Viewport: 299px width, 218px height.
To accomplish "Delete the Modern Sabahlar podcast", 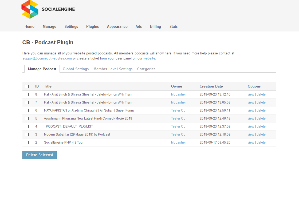I will coord(261,134).
